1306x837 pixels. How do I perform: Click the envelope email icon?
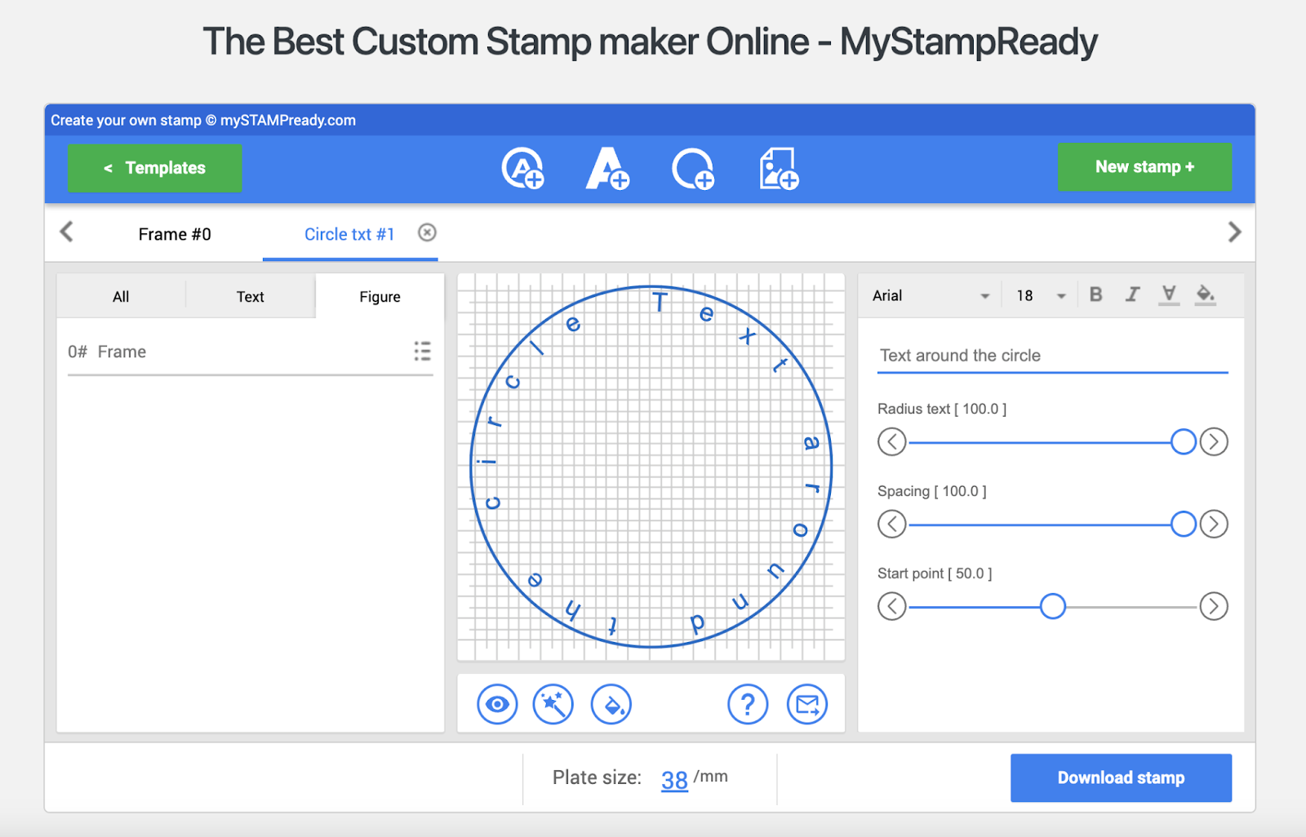807,705
